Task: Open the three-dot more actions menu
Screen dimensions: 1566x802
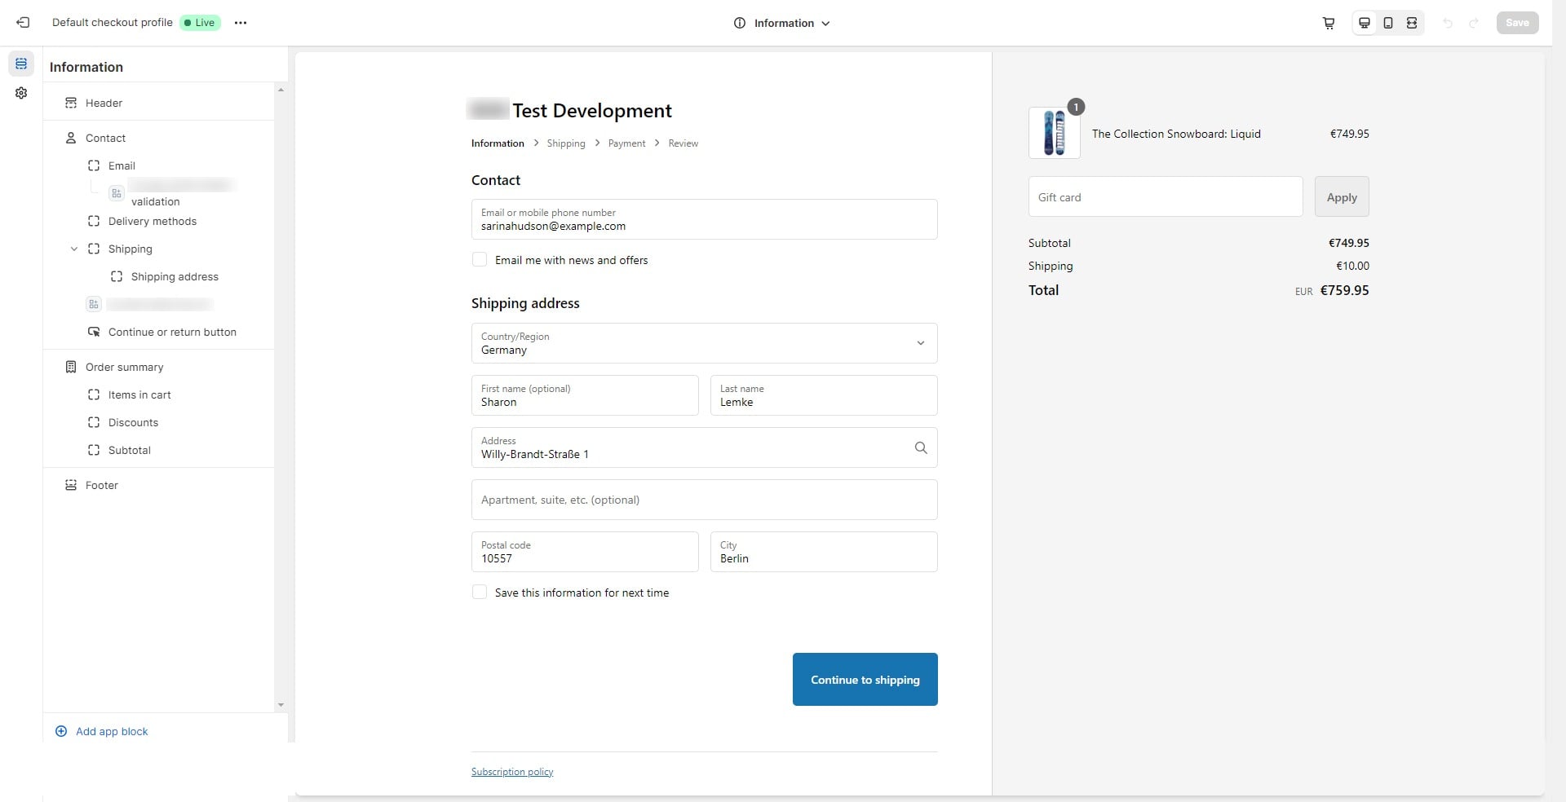Action: point(241,23)
